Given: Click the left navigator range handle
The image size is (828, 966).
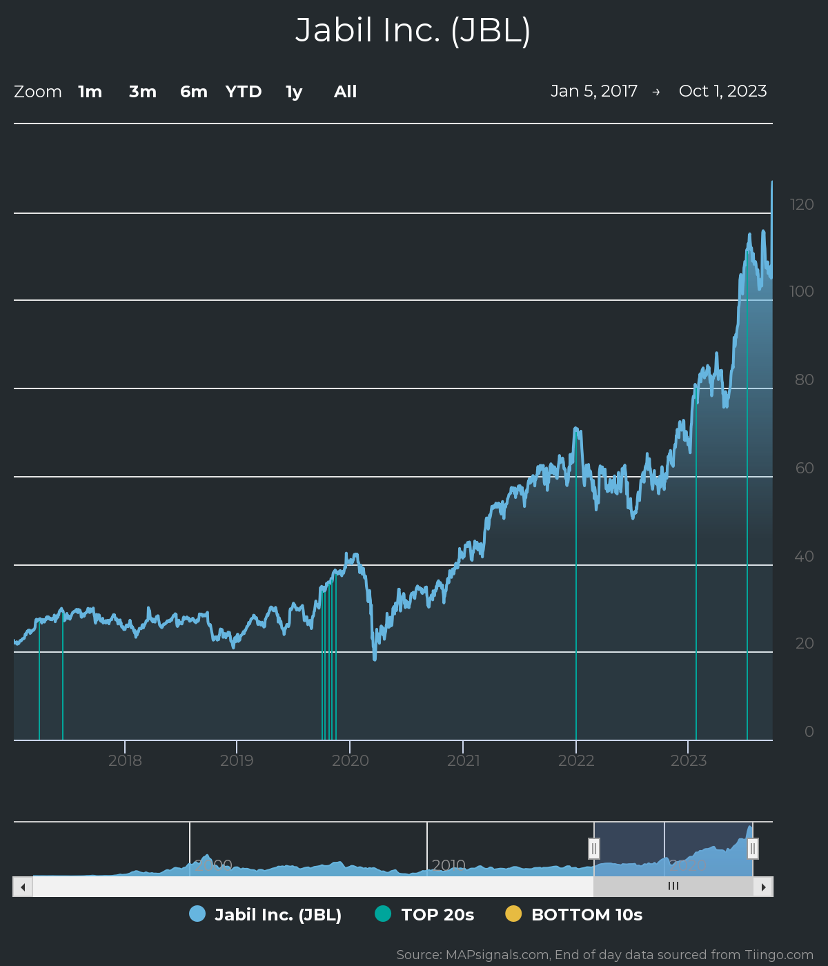Looking at the screenshot, I should pyautogui.click(x=594, y=848).
